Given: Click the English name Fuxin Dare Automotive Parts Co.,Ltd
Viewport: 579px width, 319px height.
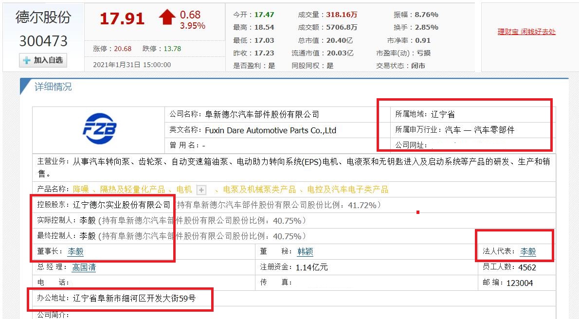Looking at the screenshot, I should [271, 130].
